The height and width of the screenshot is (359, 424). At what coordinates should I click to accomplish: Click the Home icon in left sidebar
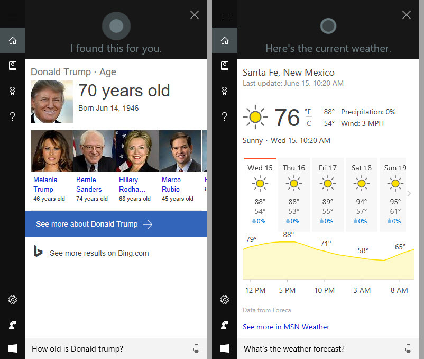[x=13, y=40]
